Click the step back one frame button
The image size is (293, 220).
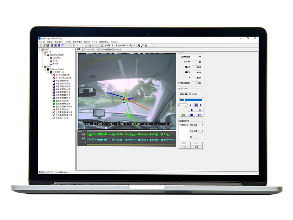pyautogui.click(x=191, y=110)
